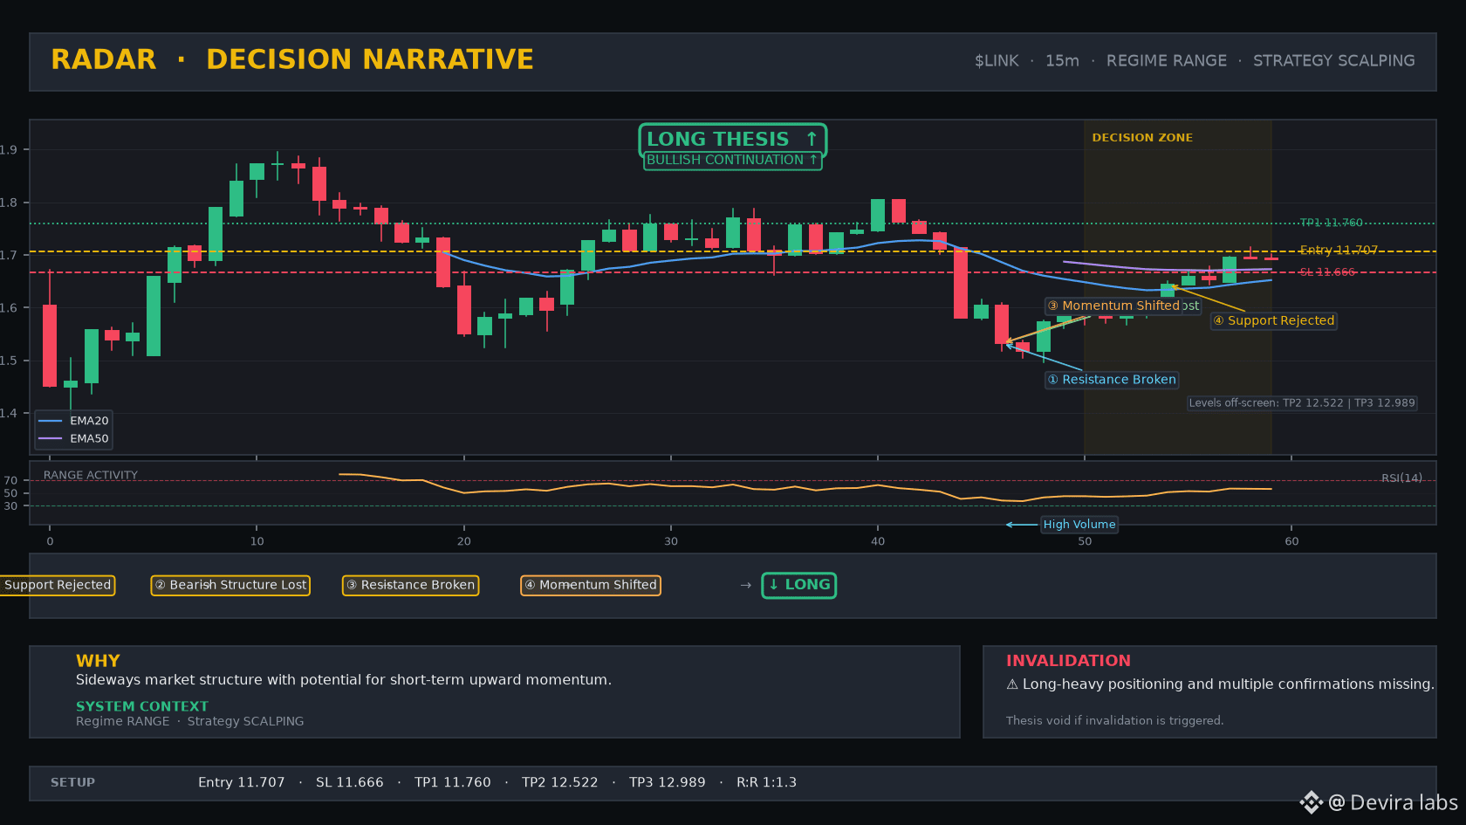Click the RADAR title text
Screen dimensions: 1466x825
point(104,59)
